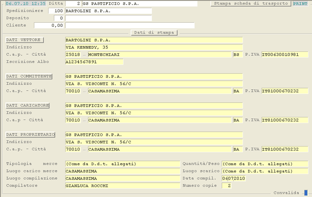Click the vettore name field BARTOLINI S.P.A.
Viewport: 312px width, 197px height.
point(154,40)
